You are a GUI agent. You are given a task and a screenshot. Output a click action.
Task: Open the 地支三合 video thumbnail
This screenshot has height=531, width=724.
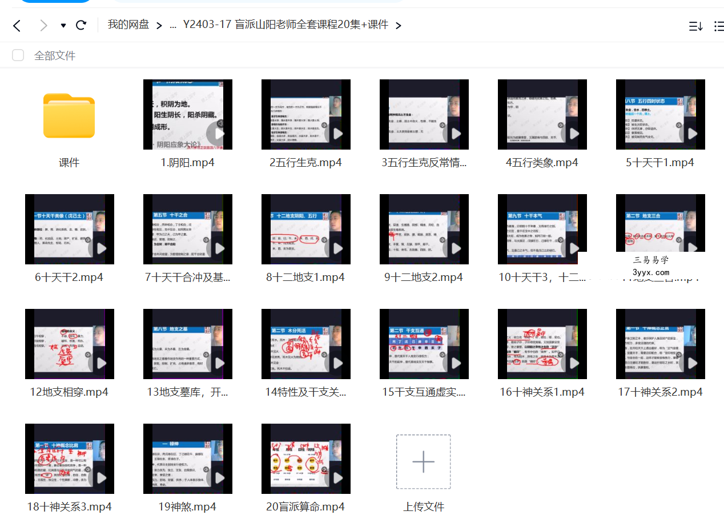click(x=661, y=223)
